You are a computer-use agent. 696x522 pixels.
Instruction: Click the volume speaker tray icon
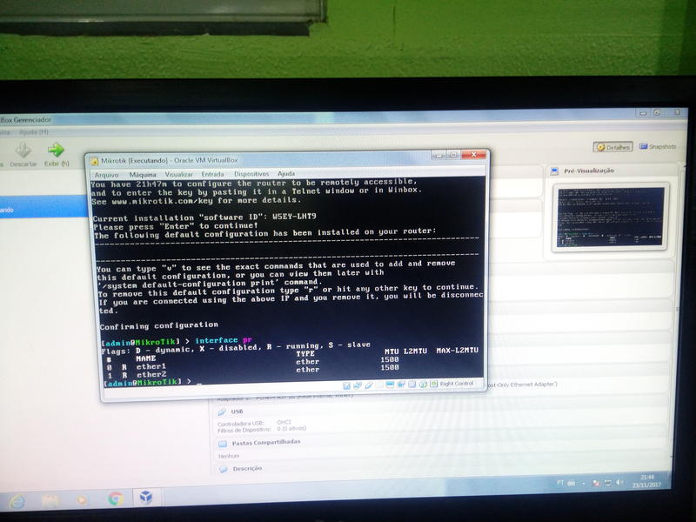tap(619, 482)
